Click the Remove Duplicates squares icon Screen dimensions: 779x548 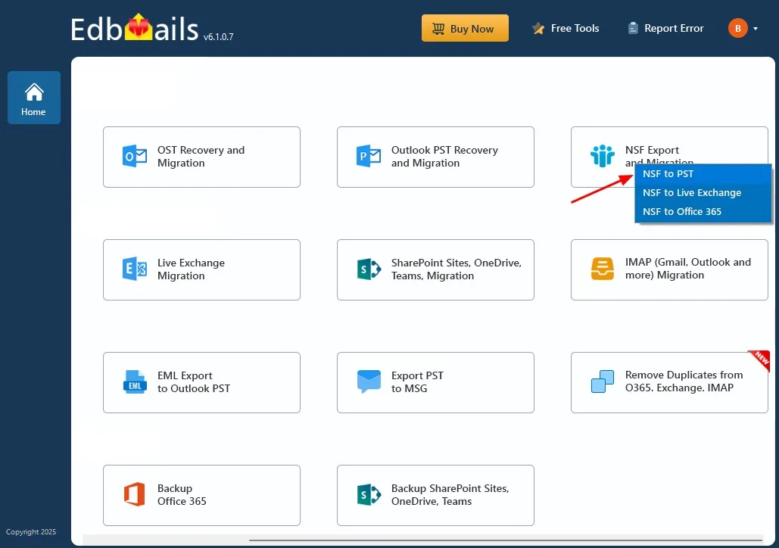point(602,381)
